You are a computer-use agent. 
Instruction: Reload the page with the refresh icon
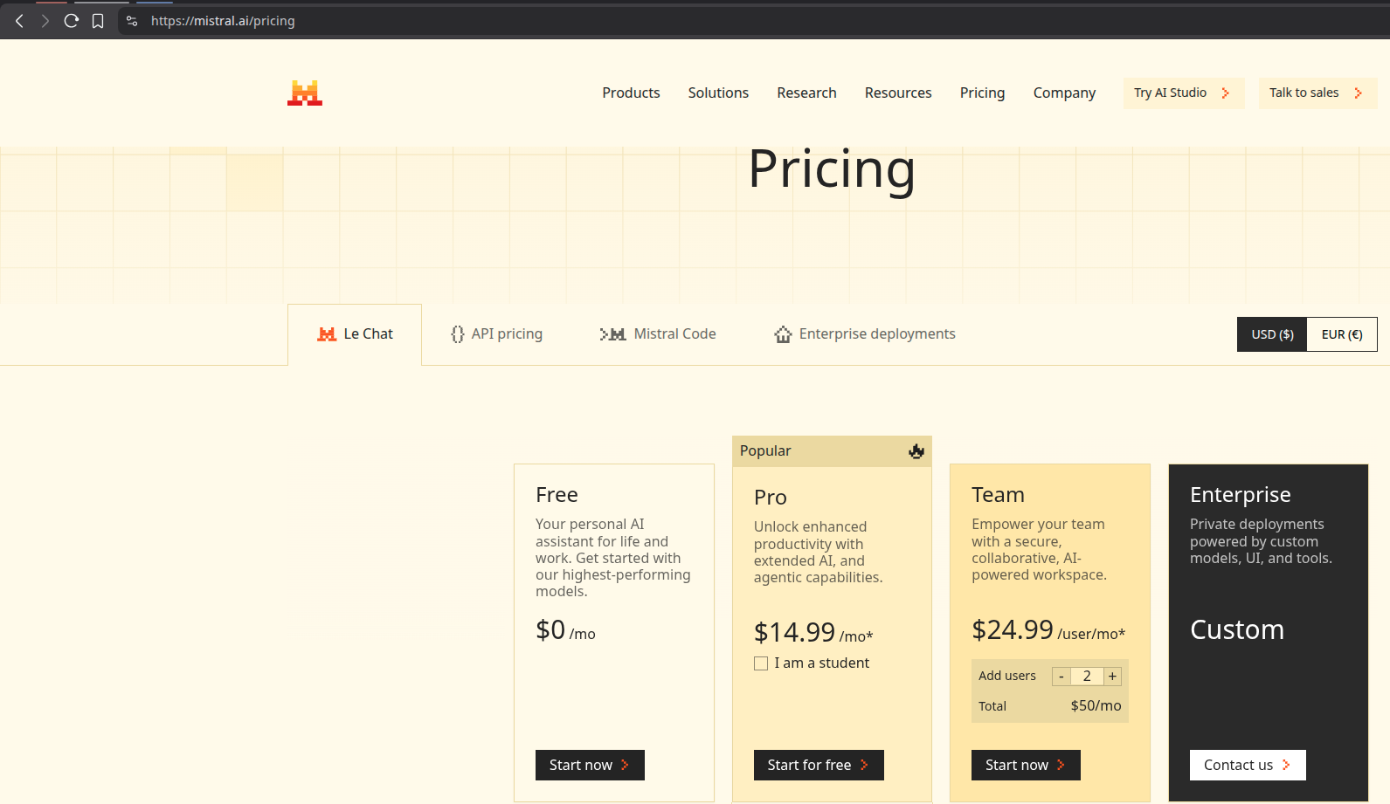(x=72, y=21)
